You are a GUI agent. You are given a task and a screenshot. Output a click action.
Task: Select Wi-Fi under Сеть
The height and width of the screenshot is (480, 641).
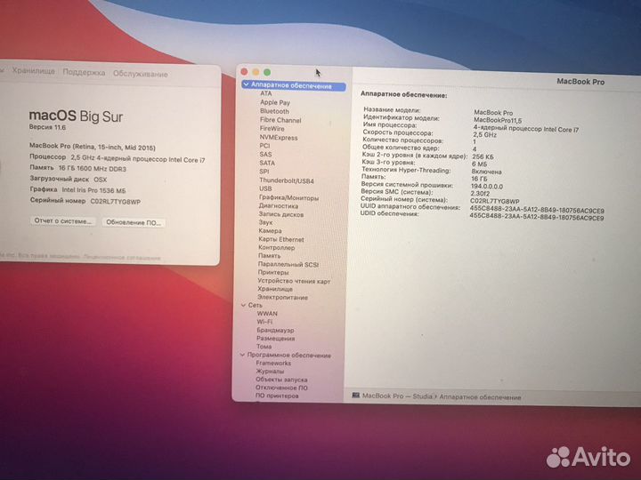click(264, 322)
